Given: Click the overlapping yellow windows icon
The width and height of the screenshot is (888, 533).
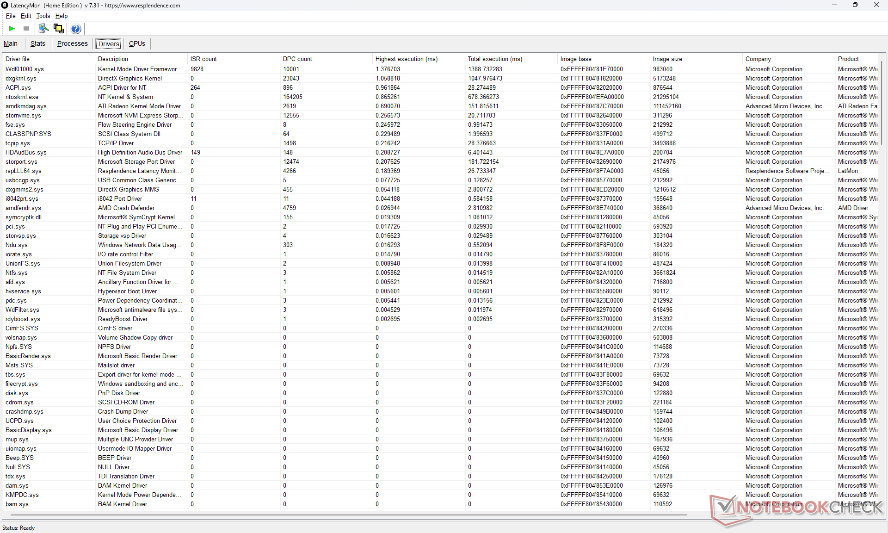Looking at the screenshot, I should click(x=59, y=29).
